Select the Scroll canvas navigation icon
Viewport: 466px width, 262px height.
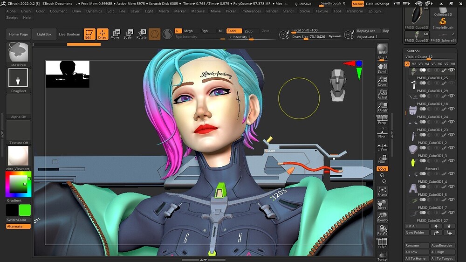click(382, 68)
